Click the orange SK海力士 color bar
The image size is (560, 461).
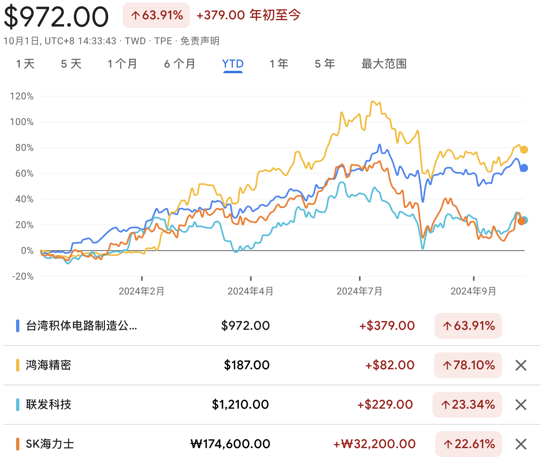pyautogui.click(x=18, y=444)
